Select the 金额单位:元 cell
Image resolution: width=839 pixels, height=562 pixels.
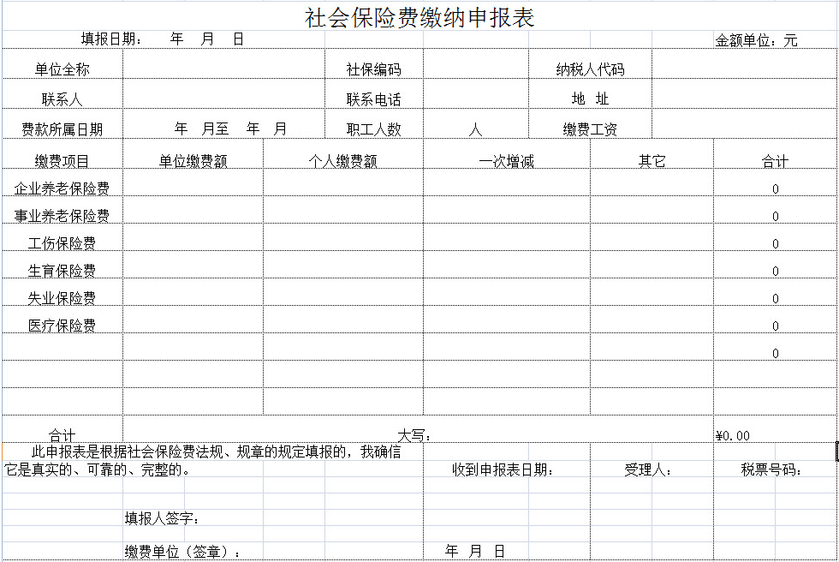pos(756,40)
